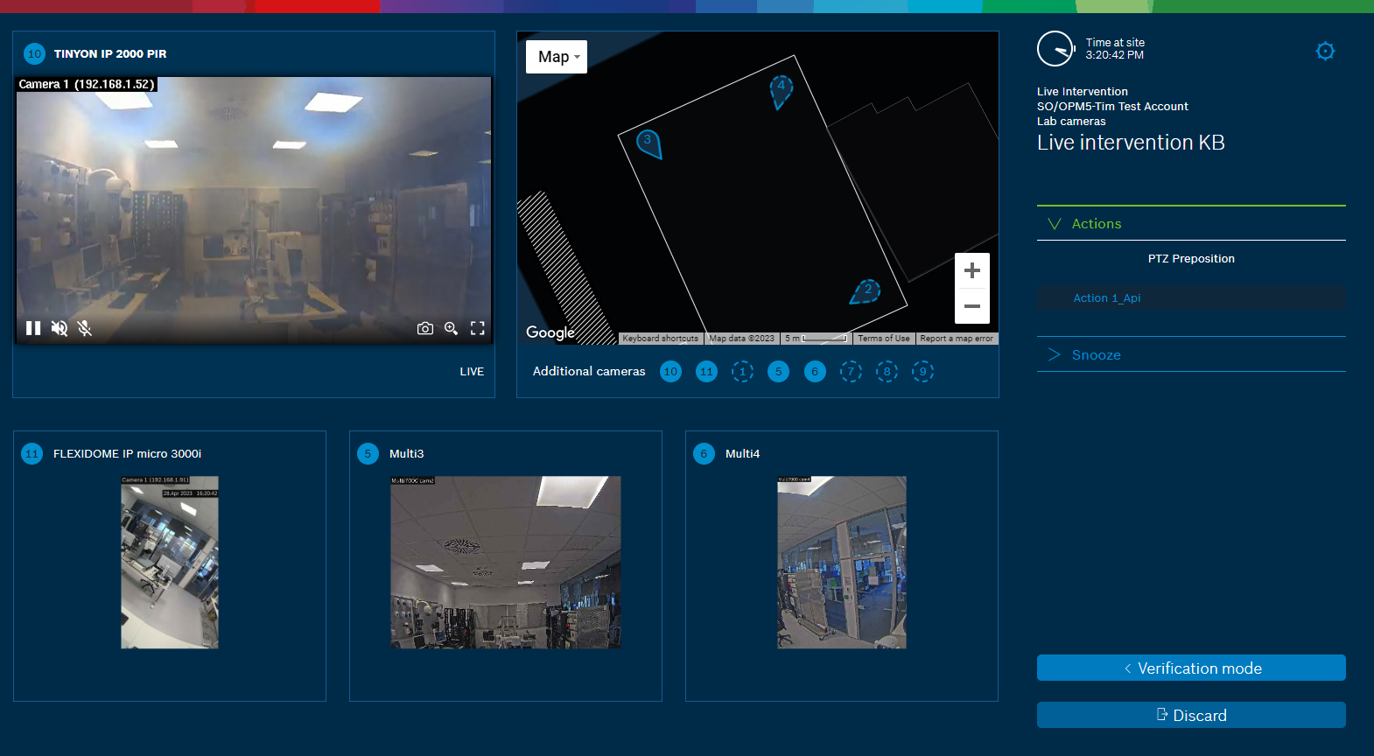Return to Verification mode

point(1190,668)
